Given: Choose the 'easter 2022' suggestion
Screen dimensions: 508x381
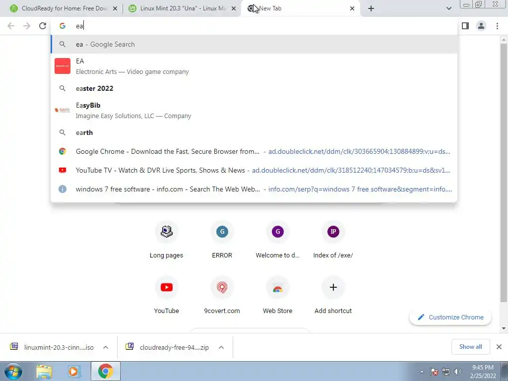Looking at the screenshot, I should (x=254, y=88).
